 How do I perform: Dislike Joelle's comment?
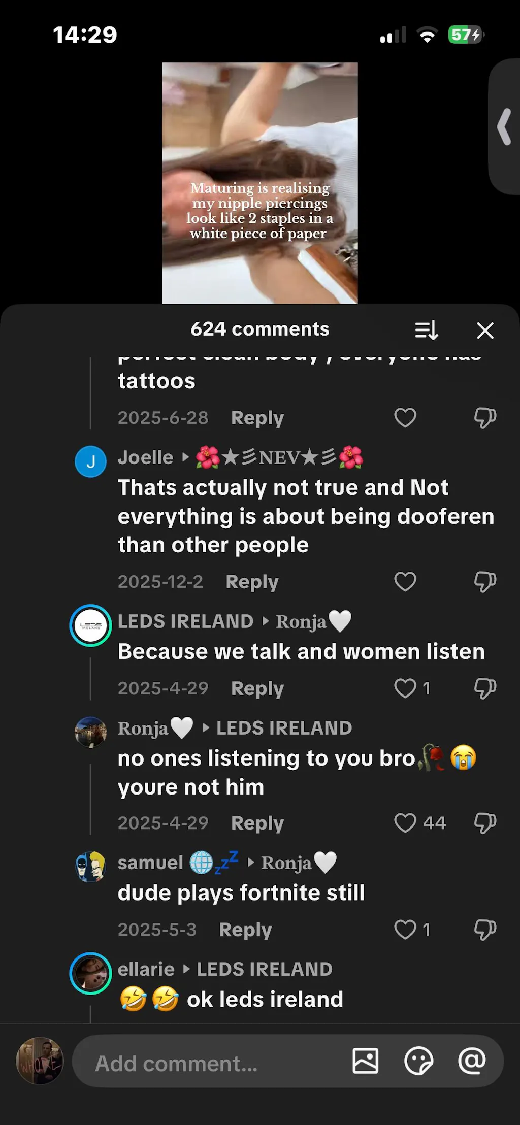(x=485, y=582)
